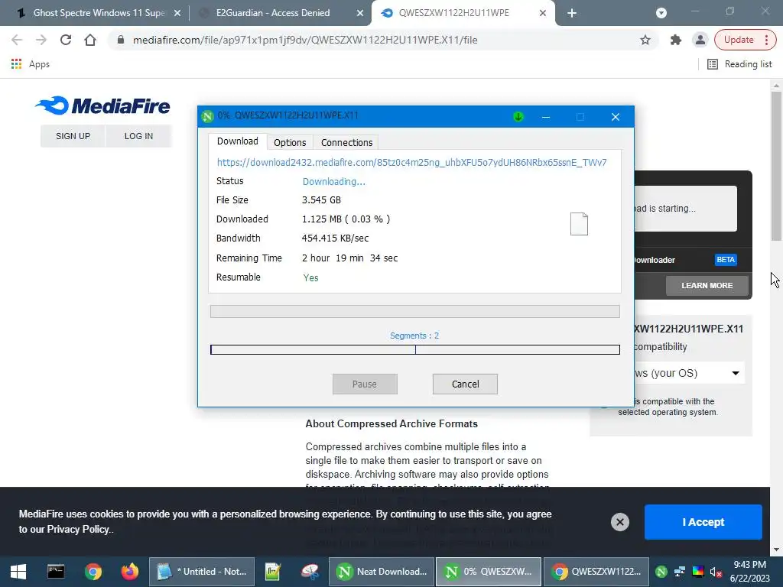This screenshot has width=783, height=587.
Task: Switch to QWESZXW1122 Chrome taskbar window
Action: tap(596, 572)
